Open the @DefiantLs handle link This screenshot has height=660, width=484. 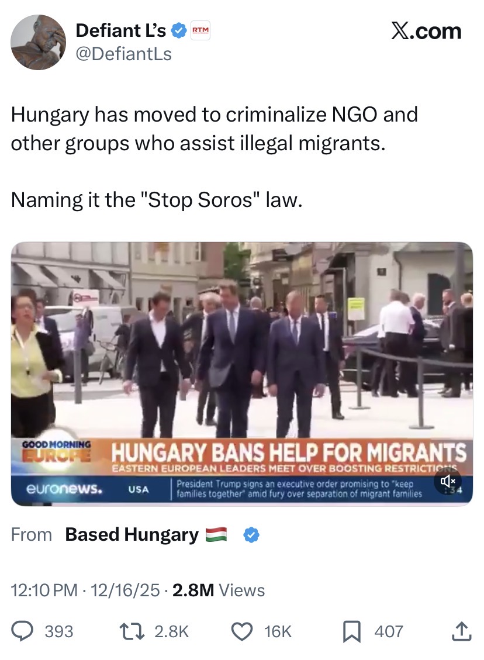coord(124,54)
